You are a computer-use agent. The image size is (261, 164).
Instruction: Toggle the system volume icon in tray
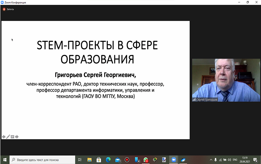229,159
